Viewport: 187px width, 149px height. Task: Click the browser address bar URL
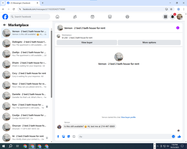tap(44, 9)
